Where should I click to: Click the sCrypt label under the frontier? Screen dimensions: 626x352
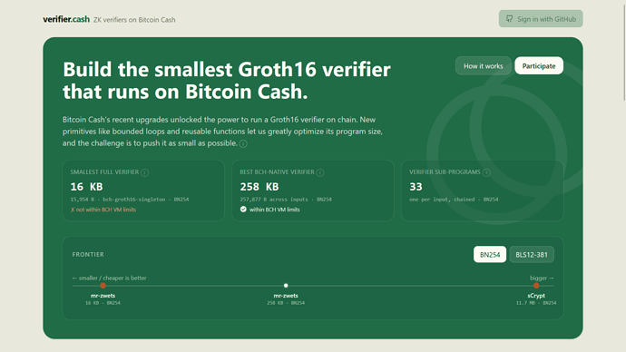pyautogui.click(x=536, y=296)
